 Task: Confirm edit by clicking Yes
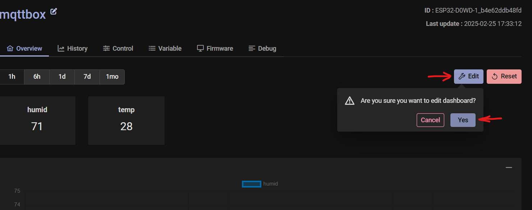click(463, 120)
